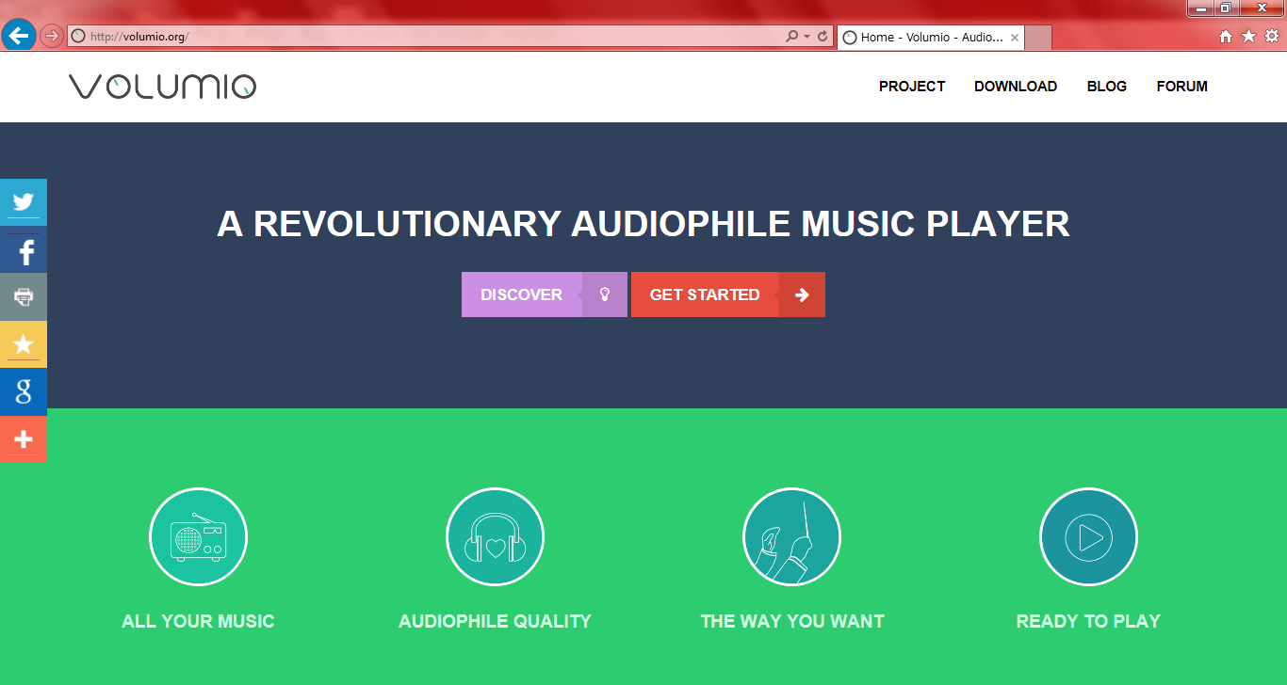Image resolution: width=1287 pixels, height=685 pixels.
Task: Select the Home - Volumio browser tab
Action: tap(930, 38)
